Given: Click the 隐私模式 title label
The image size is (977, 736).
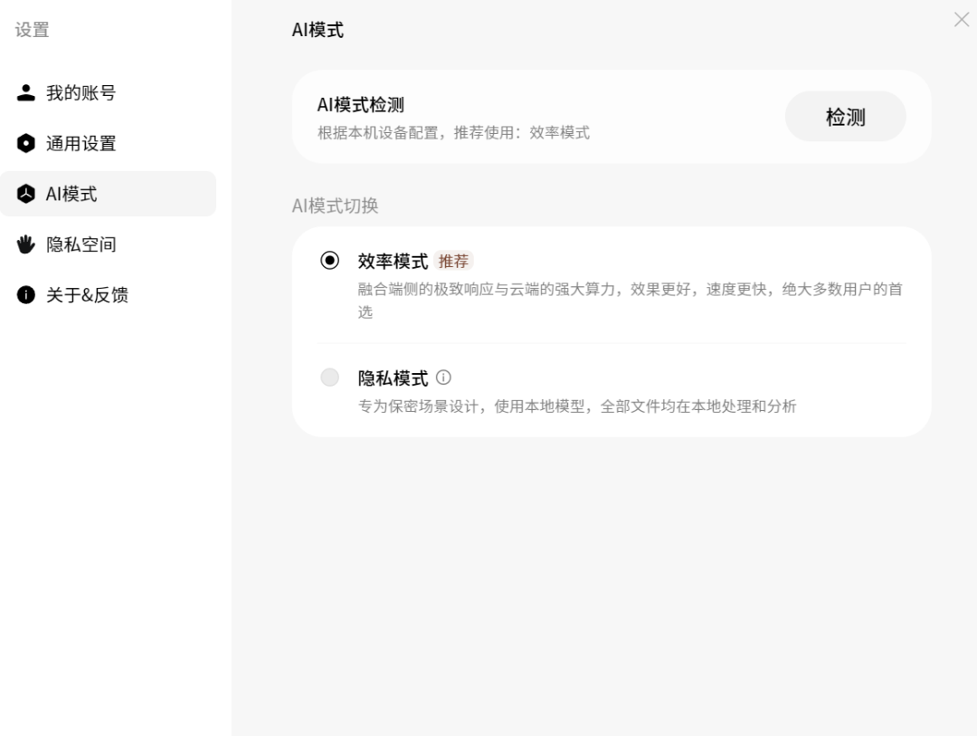Looking at the screenshot, I should 393,378.
